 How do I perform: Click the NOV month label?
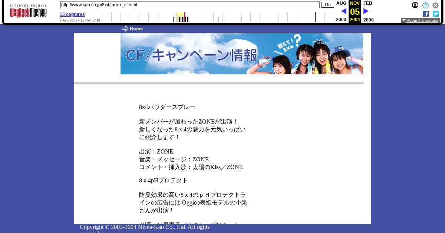(x=355, y=3)
